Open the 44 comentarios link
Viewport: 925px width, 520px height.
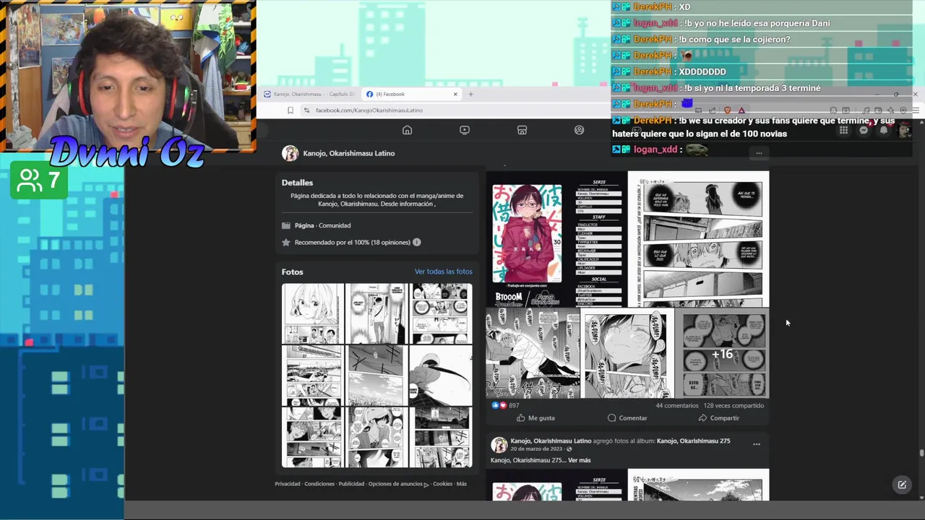coord(677,405)
